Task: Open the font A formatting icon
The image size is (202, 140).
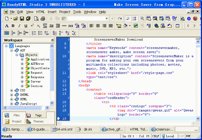Action: (x=7, y=26)
